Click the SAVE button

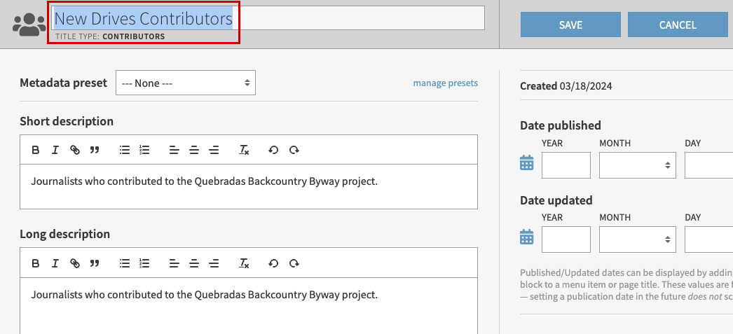[x=571, y=25]
